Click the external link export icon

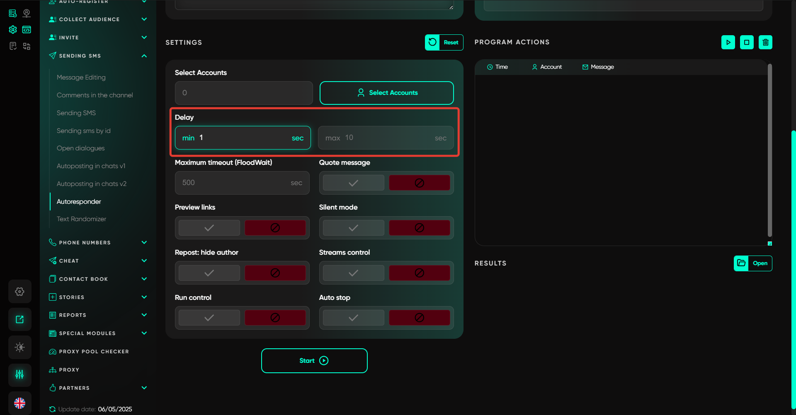pos(19,319)
